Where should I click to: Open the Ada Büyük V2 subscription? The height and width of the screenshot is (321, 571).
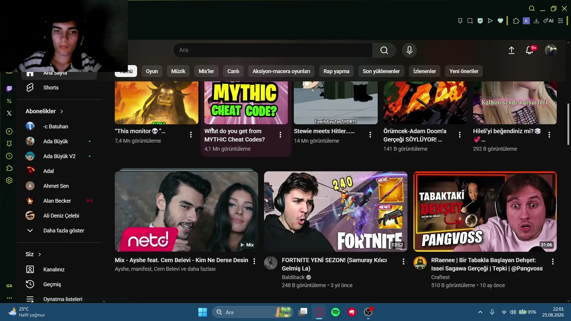pos(59,156)
